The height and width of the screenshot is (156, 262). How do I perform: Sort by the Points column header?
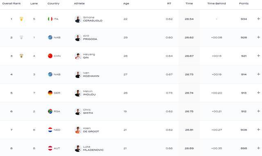[x=244, y=4]
